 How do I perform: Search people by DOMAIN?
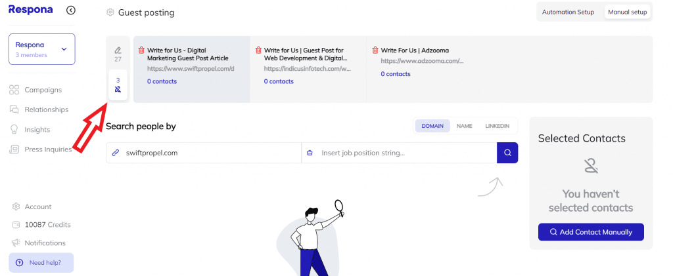tap(432, 127)
